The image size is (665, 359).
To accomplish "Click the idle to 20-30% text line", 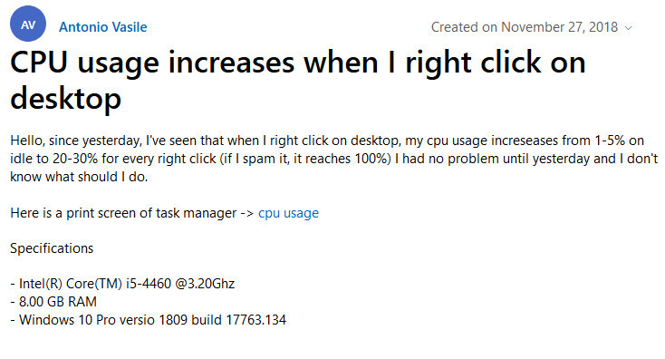I will 333,159.
